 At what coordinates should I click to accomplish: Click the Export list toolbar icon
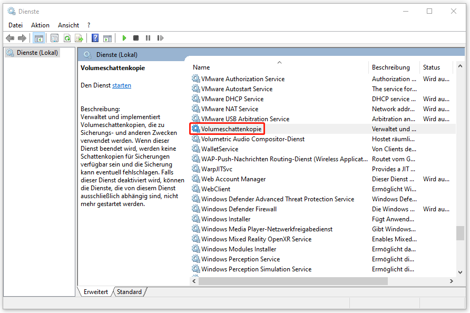click(x=79, y=38)
